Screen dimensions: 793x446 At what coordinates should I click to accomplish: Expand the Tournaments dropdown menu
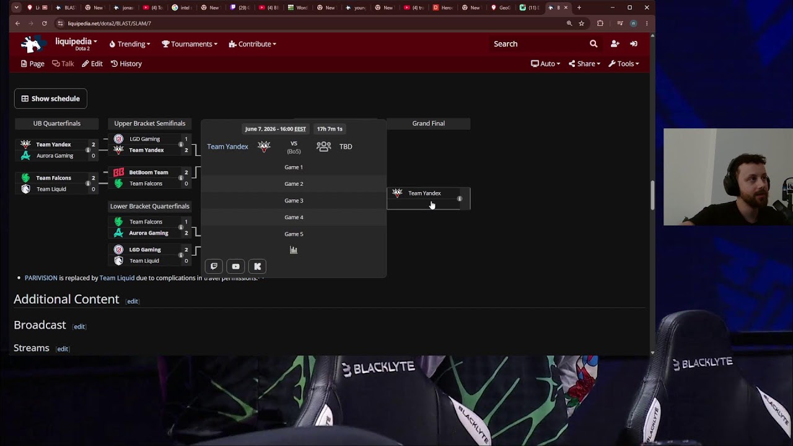190,44
